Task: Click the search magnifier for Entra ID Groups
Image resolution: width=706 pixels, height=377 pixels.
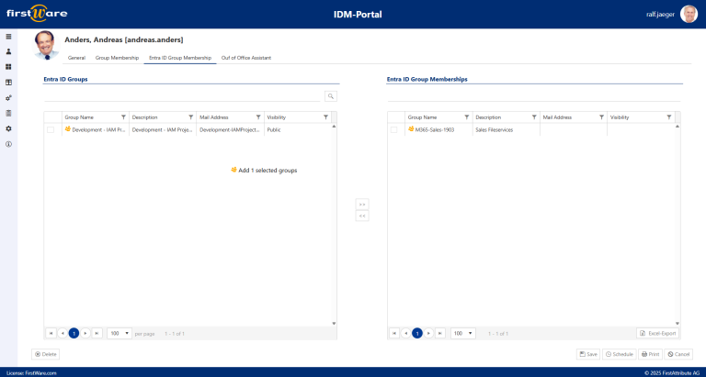Action: 331,96
